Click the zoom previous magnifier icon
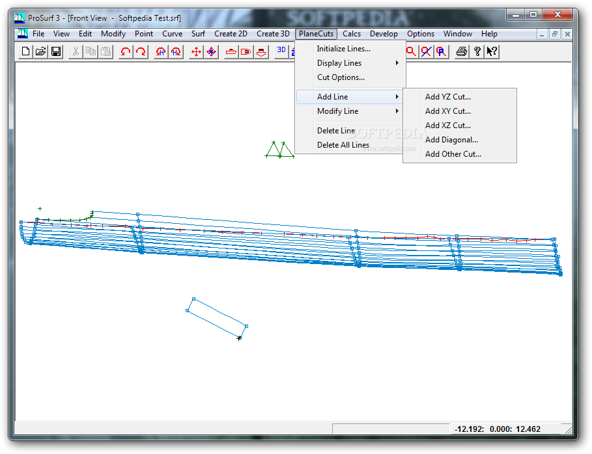 [x=442, y=51]
